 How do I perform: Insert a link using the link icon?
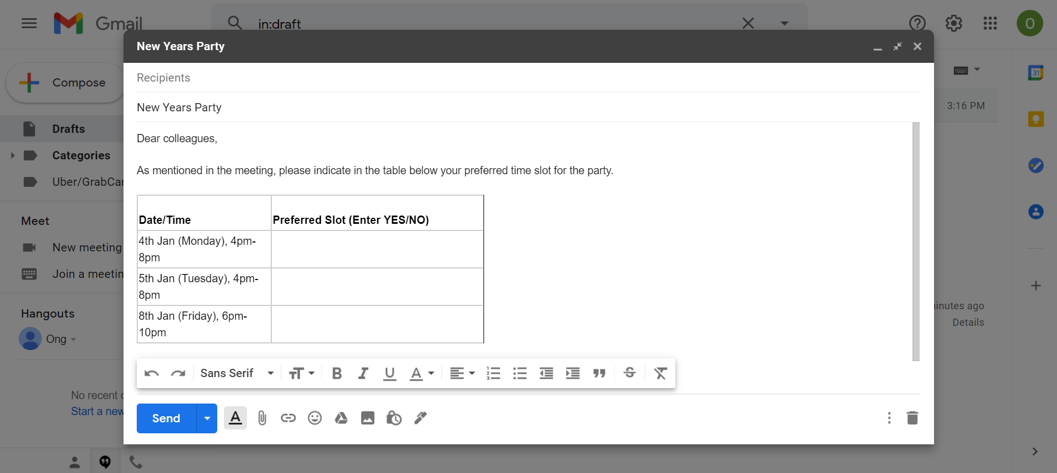tap(288, 418)
